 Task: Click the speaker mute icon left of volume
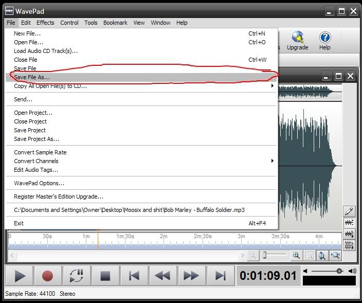[x=305, y=271]
